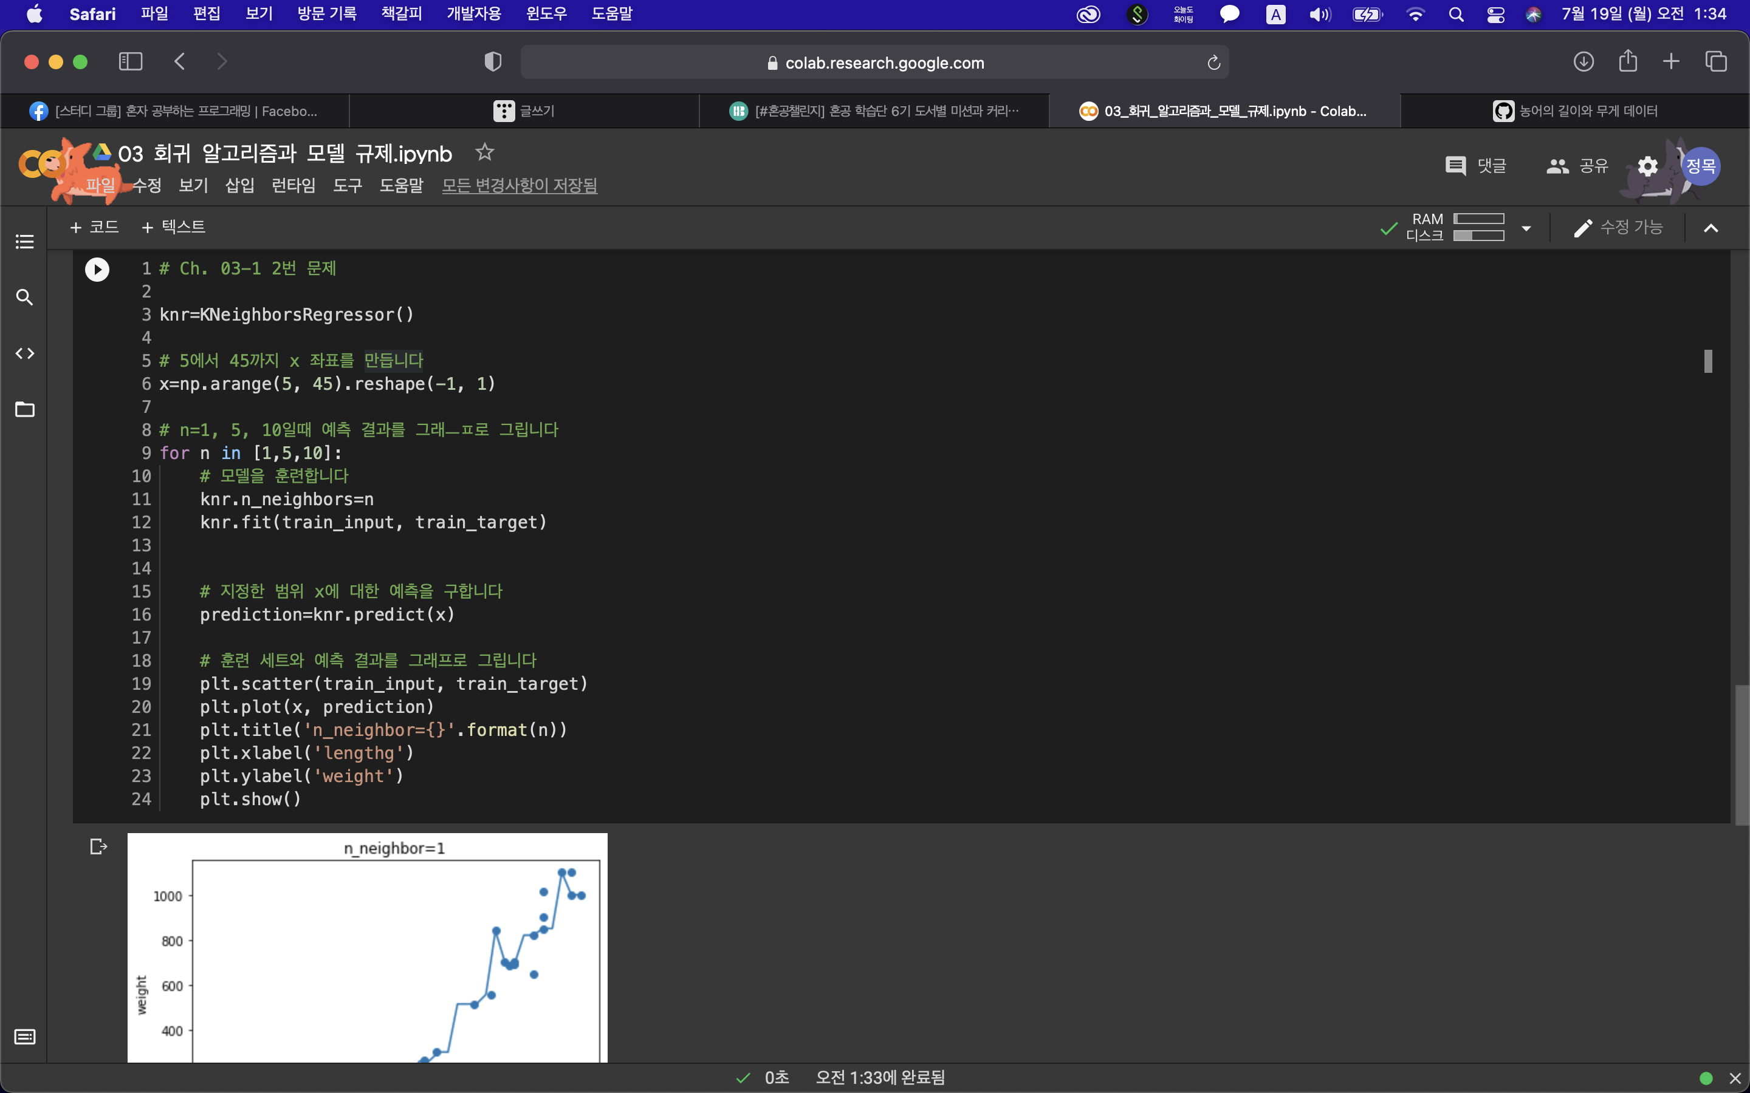
Task: Open the 런타임 menu
Action: 293,186
